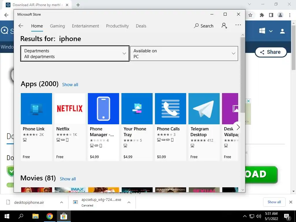This screenshot has height=222, width=296.
Task: Show all Movies results
Action: 68,179
